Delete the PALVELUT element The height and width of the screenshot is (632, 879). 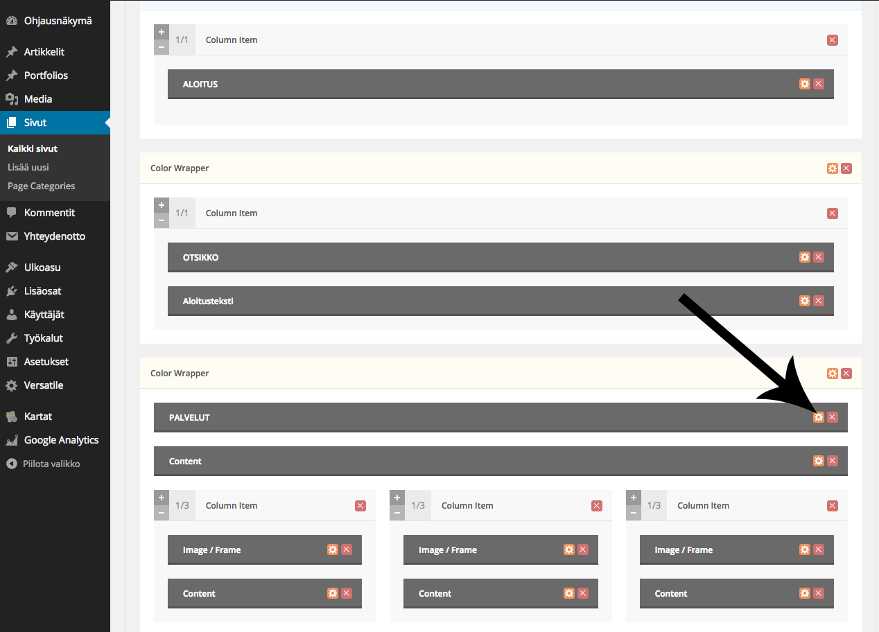833,417
